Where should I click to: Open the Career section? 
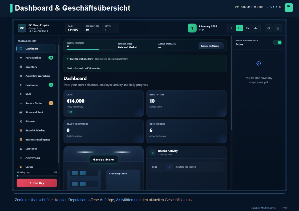coord(36,167)
